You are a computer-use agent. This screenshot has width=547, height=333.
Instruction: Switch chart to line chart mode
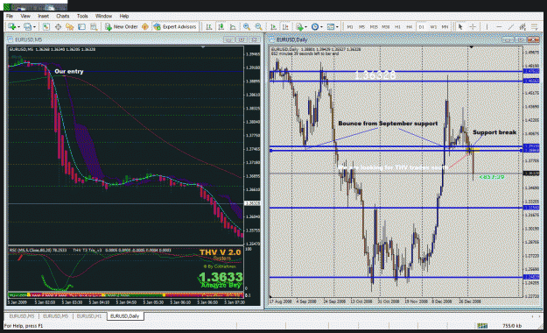(233, 26)
